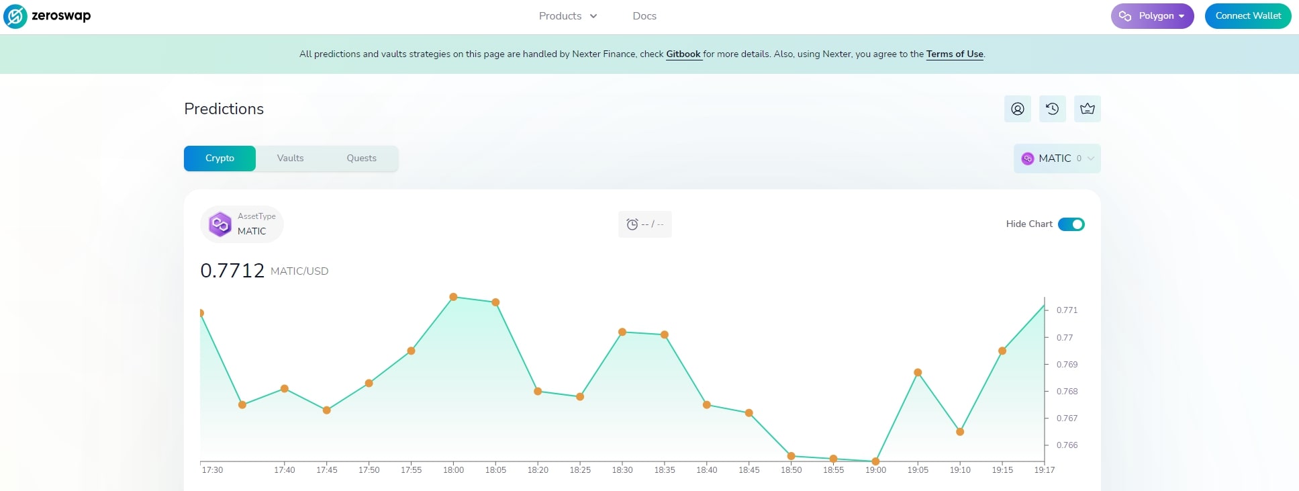
Task: Switch to the Quests tab
Action: coord(361,159)
